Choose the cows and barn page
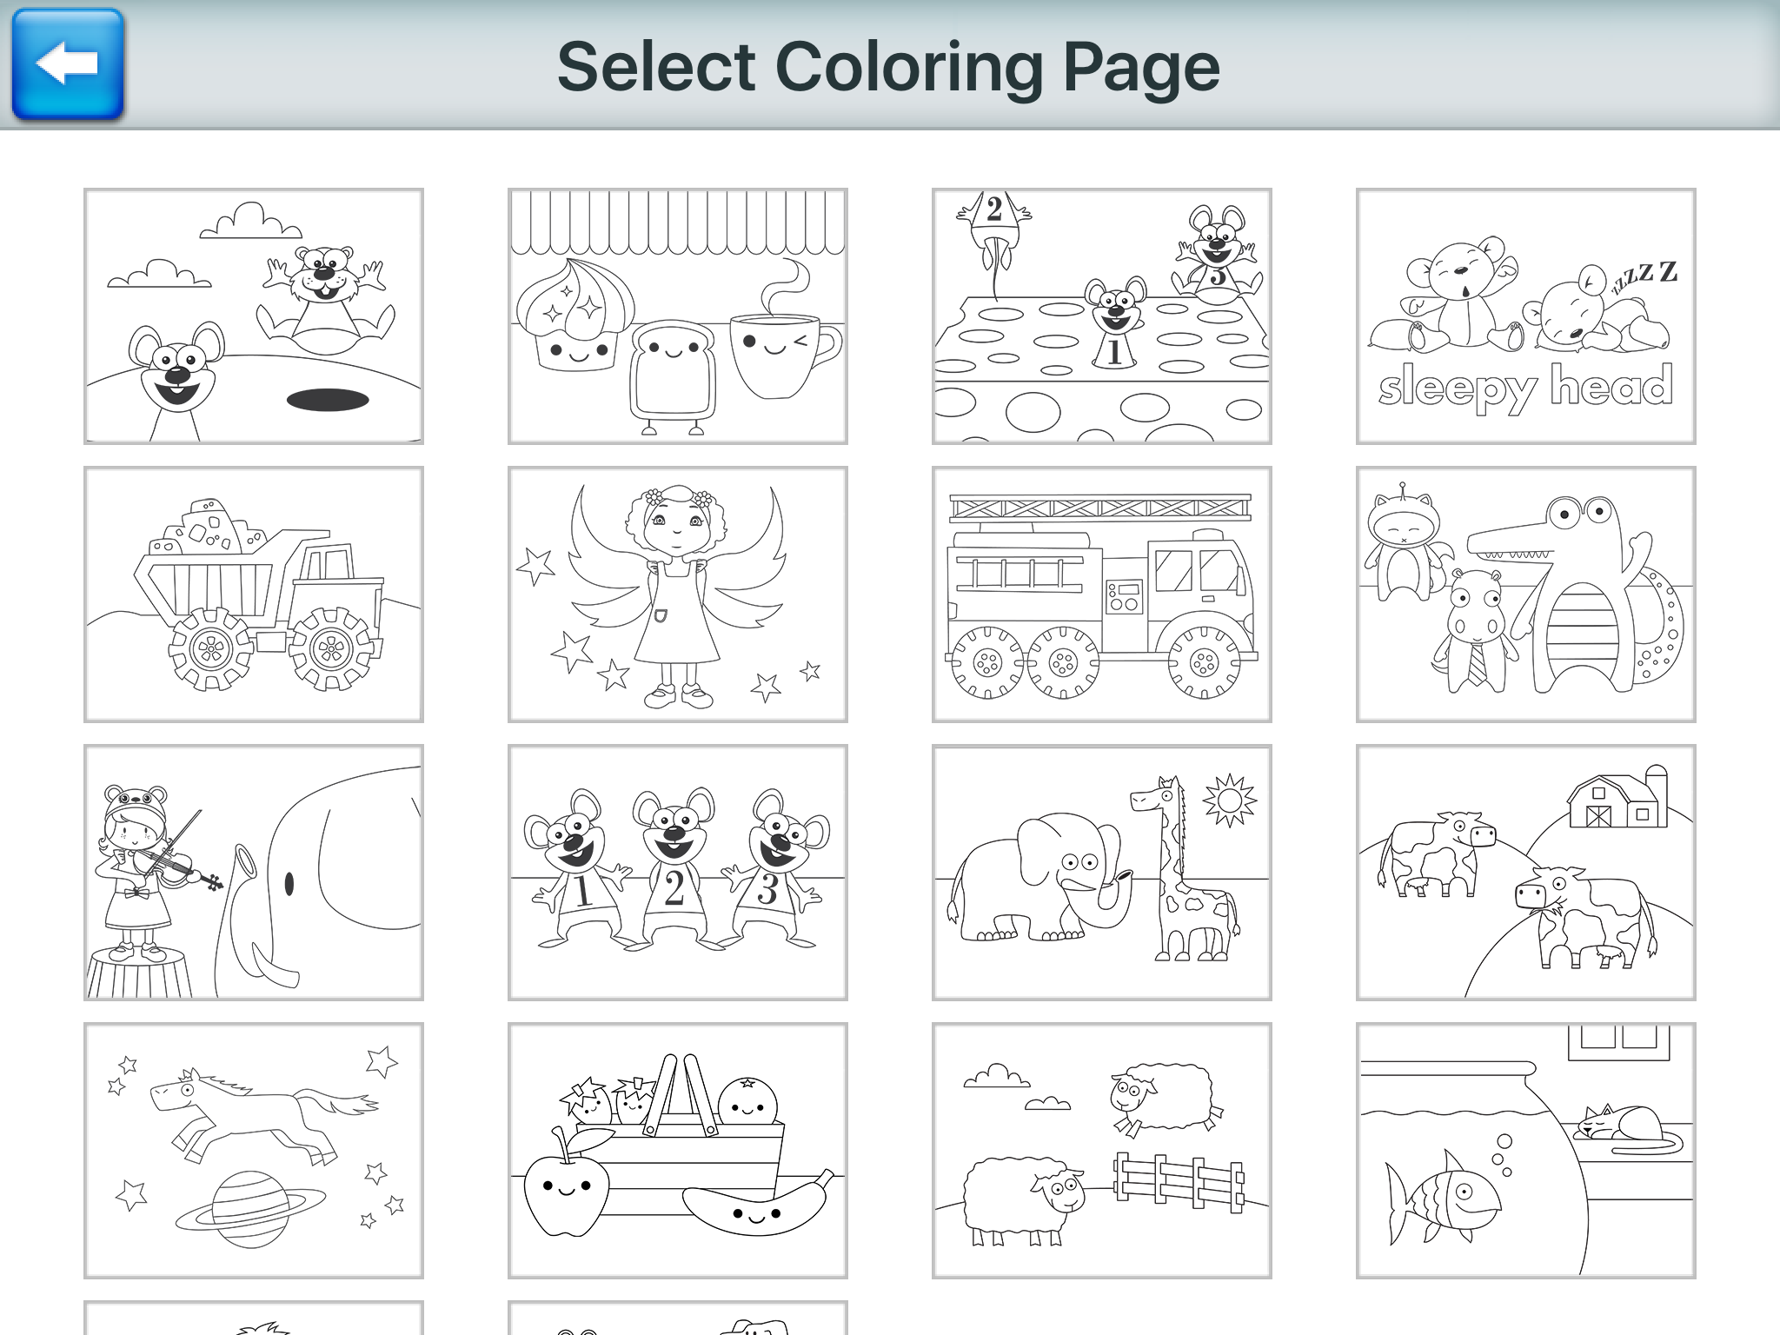Image resolution: width=1780 pixels, height=1335 pixels. [x=1526, y=873]
